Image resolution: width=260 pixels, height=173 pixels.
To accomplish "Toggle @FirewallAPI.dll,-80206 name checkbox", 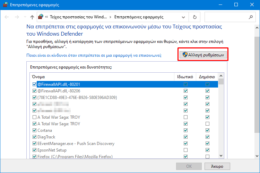I will click(34, 91).
